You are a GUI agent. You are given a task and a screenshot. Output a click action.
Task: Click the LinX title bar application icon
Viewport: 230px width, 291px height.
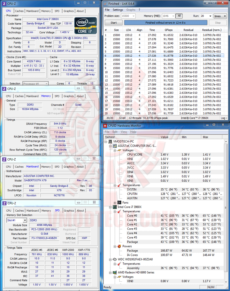coord(105,4)
